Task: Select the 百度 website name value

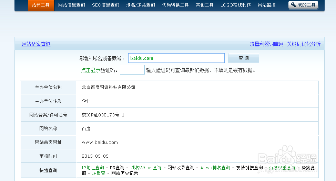Action: tap(86, 128)
